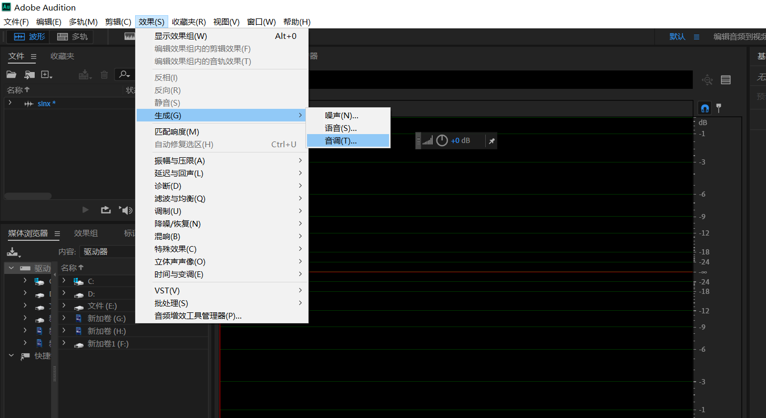Open the 时间与变调(E) submenu
Viewport: 766px width, 418px height.
(x=222, y=274)
